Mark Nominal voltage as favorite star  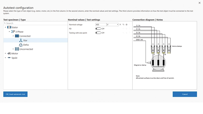[x=126, y=25]
